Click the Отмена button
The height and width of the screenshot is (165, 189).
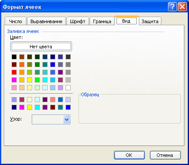point(165,155)
